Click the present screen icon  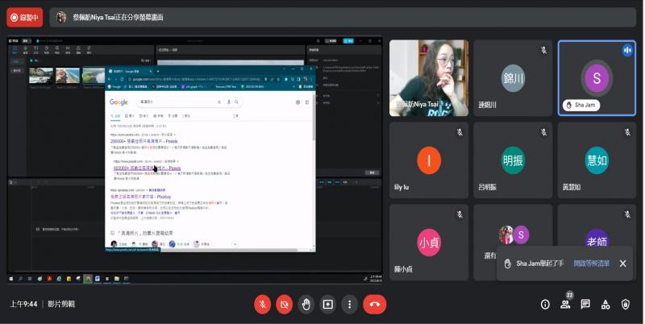coord(327,304)
